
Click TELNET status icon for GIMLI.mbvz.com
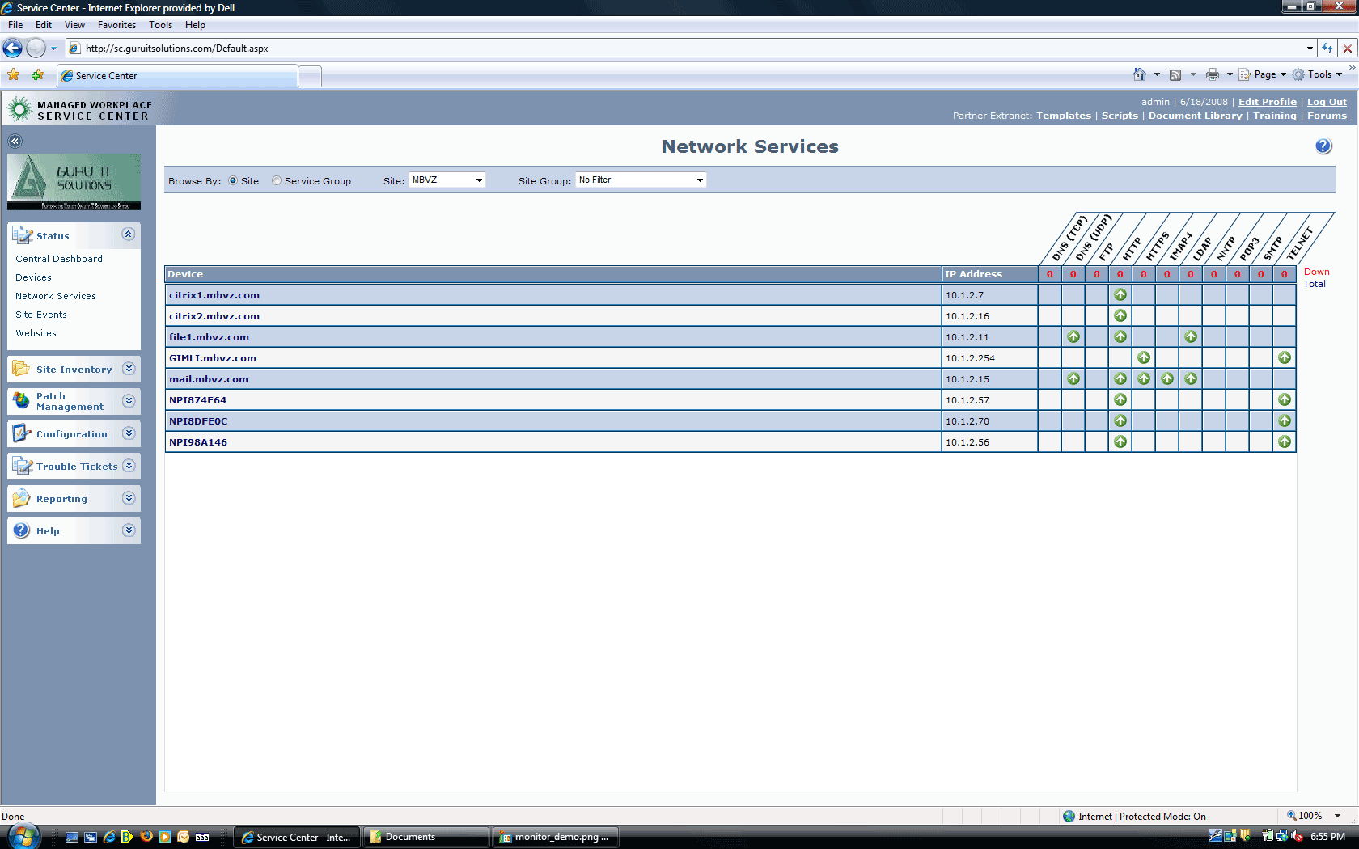click(1284, 358)
